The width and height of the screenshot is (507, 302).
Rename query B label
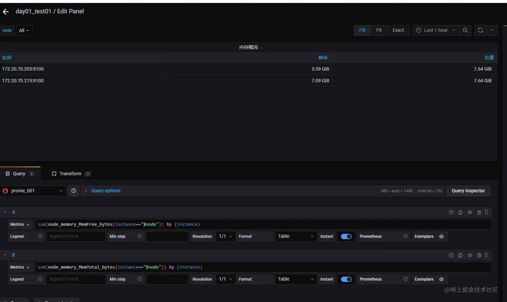point(13,255)
